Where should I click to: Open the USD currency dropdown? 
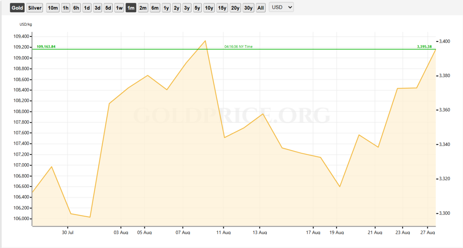[281, 7]
